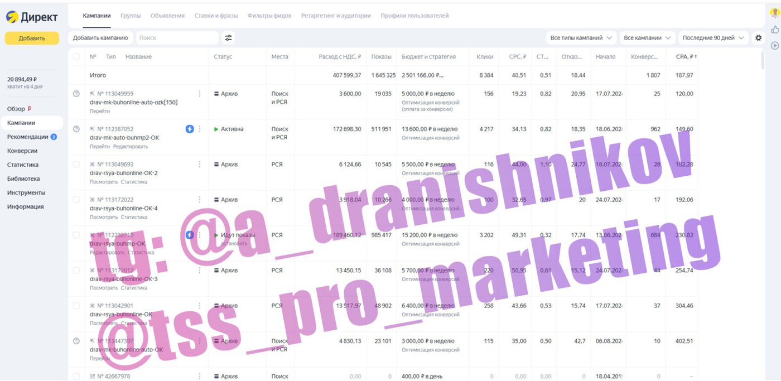Open three-dot menu for campaign 42667978
Viewport: 781px width, 381px height.
tap(200, 377)
